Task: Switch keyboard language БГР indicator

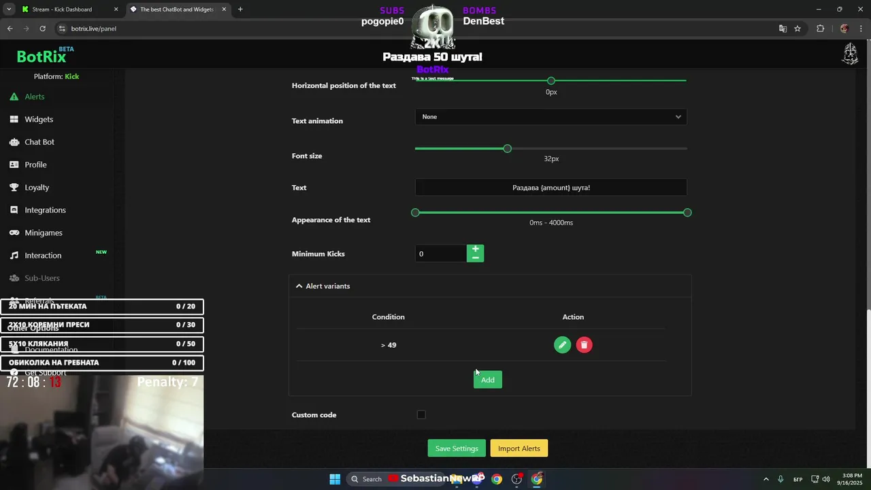Action: (798, 479)
